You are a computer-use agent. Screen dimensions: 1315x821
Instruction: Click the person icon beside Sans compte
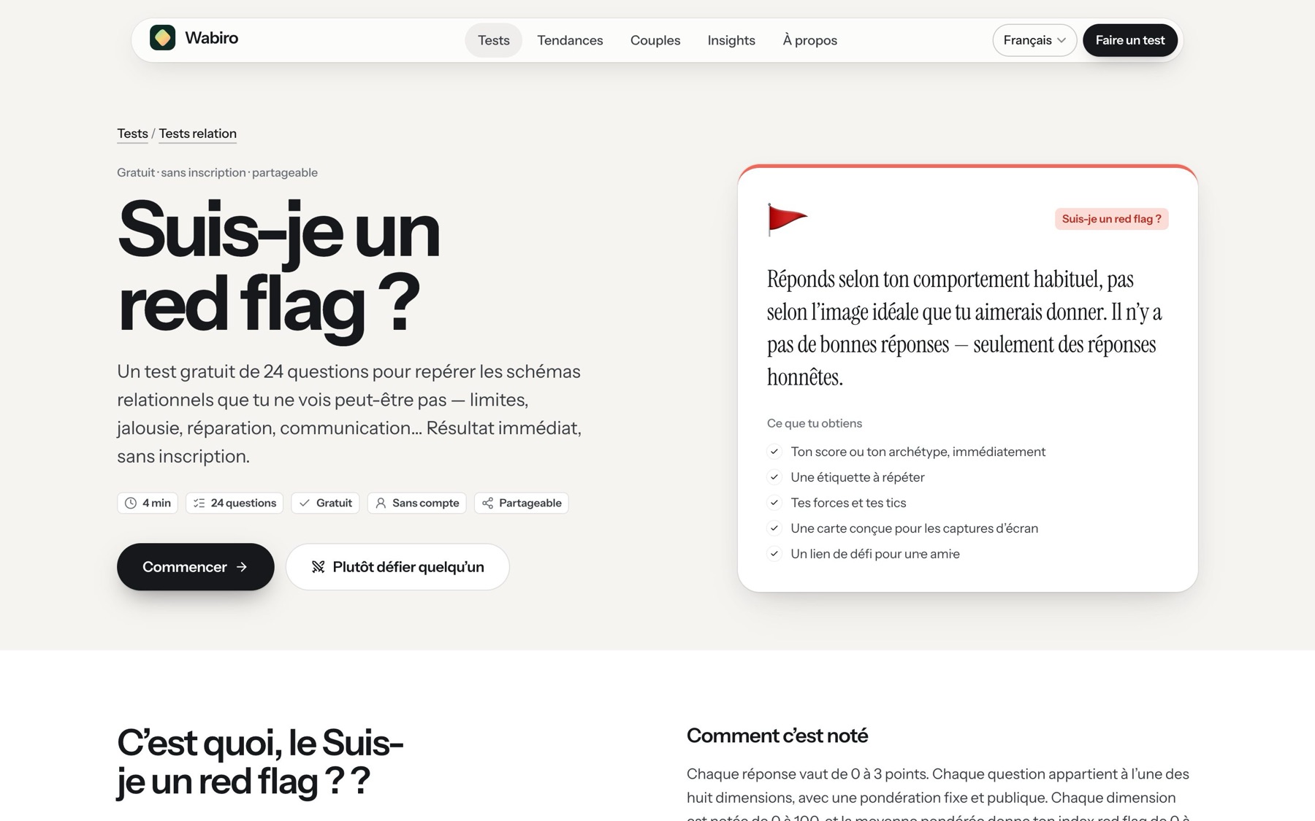coord(381,503)
